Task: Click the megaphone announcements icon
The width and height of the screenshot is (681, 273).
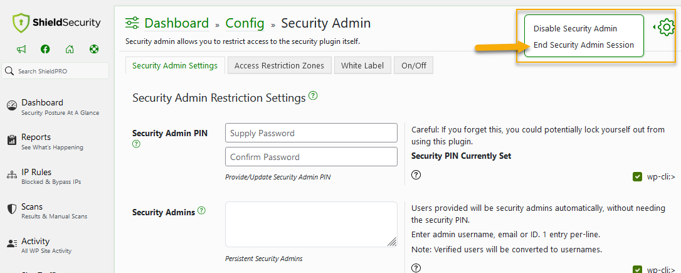Action: [21, 50]
